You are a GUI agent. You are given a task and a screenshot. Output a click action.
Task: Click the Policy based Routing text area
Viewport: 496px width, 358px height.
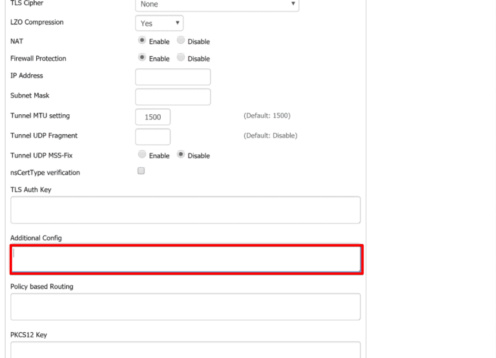click(x=185, y=306)
